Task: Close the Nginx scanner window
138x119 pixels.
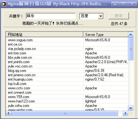Action: tap(132, 4)
